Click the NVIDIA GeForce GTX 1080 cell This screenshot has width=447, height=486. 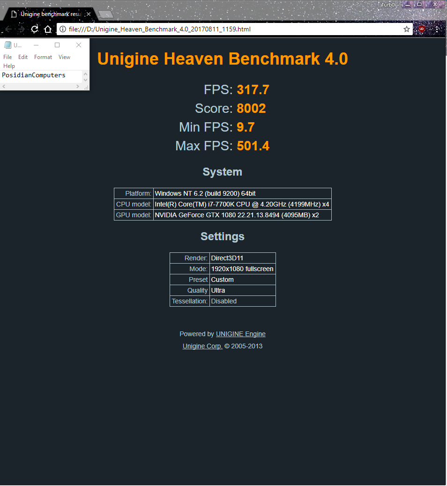pyautogui.click(x=242, y=215)
